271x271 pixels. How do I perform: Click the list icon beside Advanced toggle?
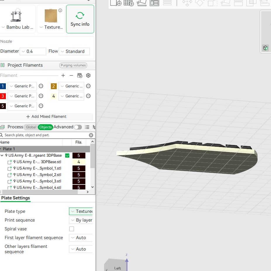click(87, 127)
